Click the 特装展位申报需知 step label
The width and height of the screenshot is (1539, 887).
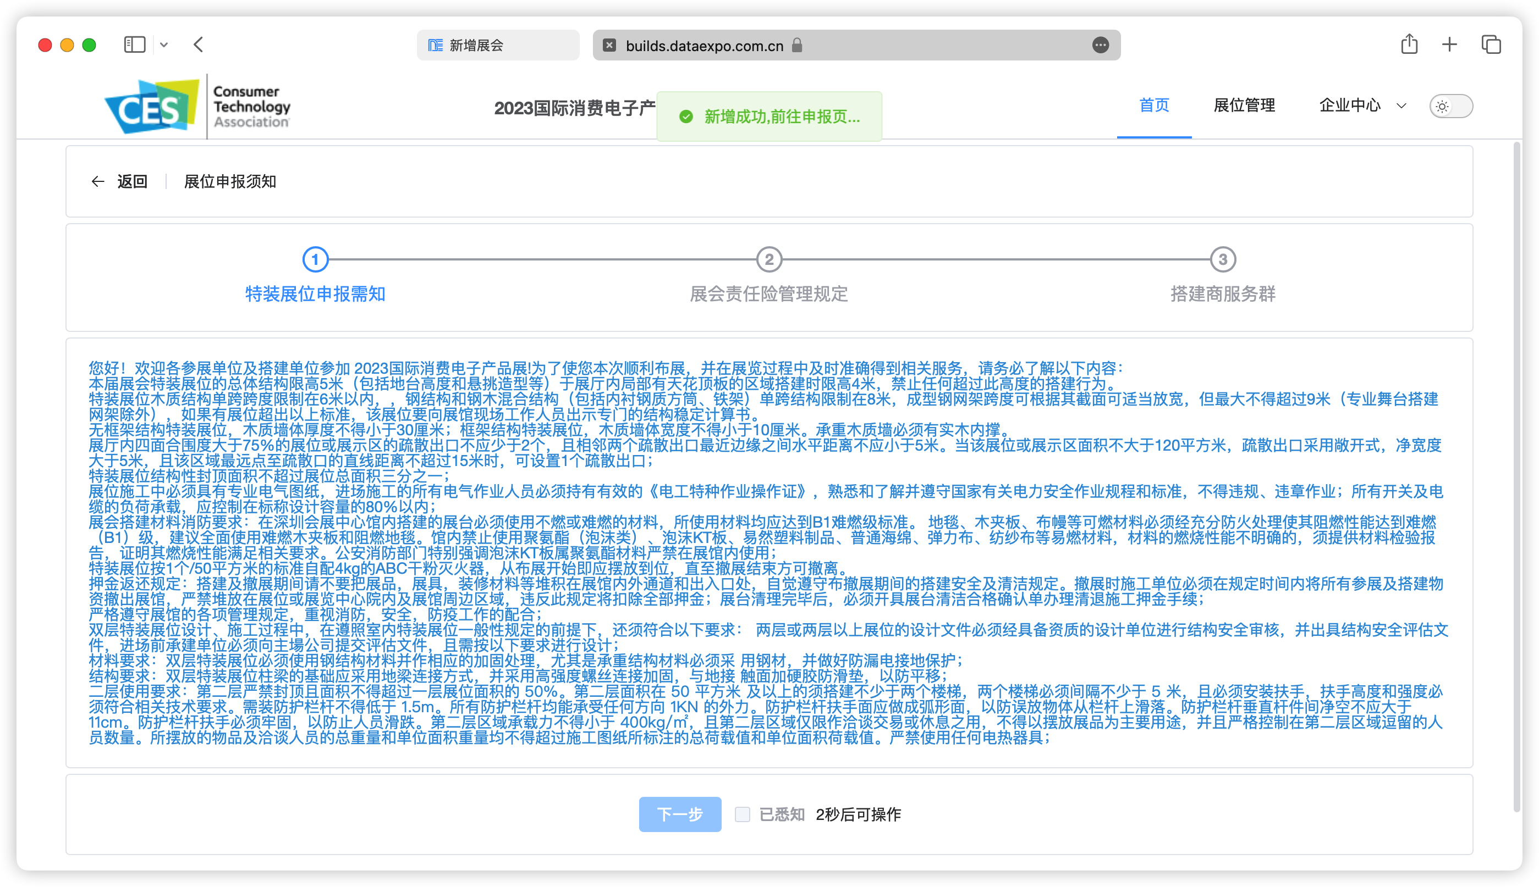pos(315,293)
